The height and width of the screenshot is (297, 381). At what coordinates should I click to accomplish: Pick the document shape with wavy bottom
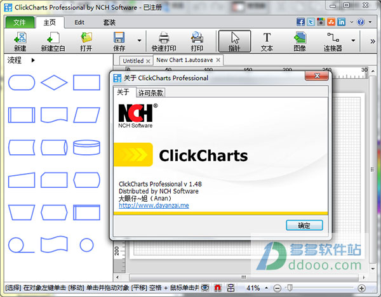[x=54, y=115]
